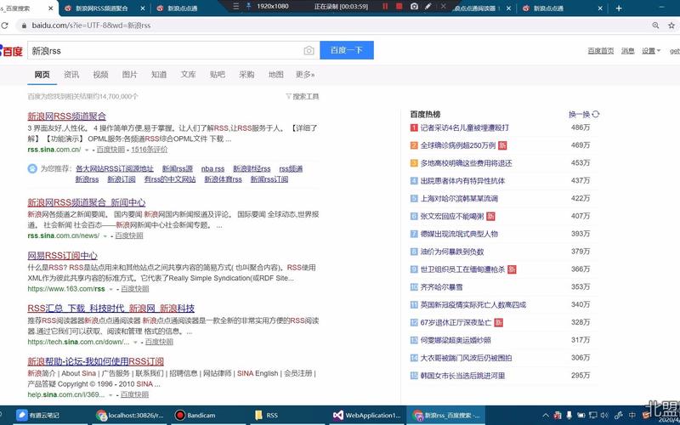This screenshot has width=680, height=425.
Task: Open the 设置 dropdown menu
Action: pos(651,51)
